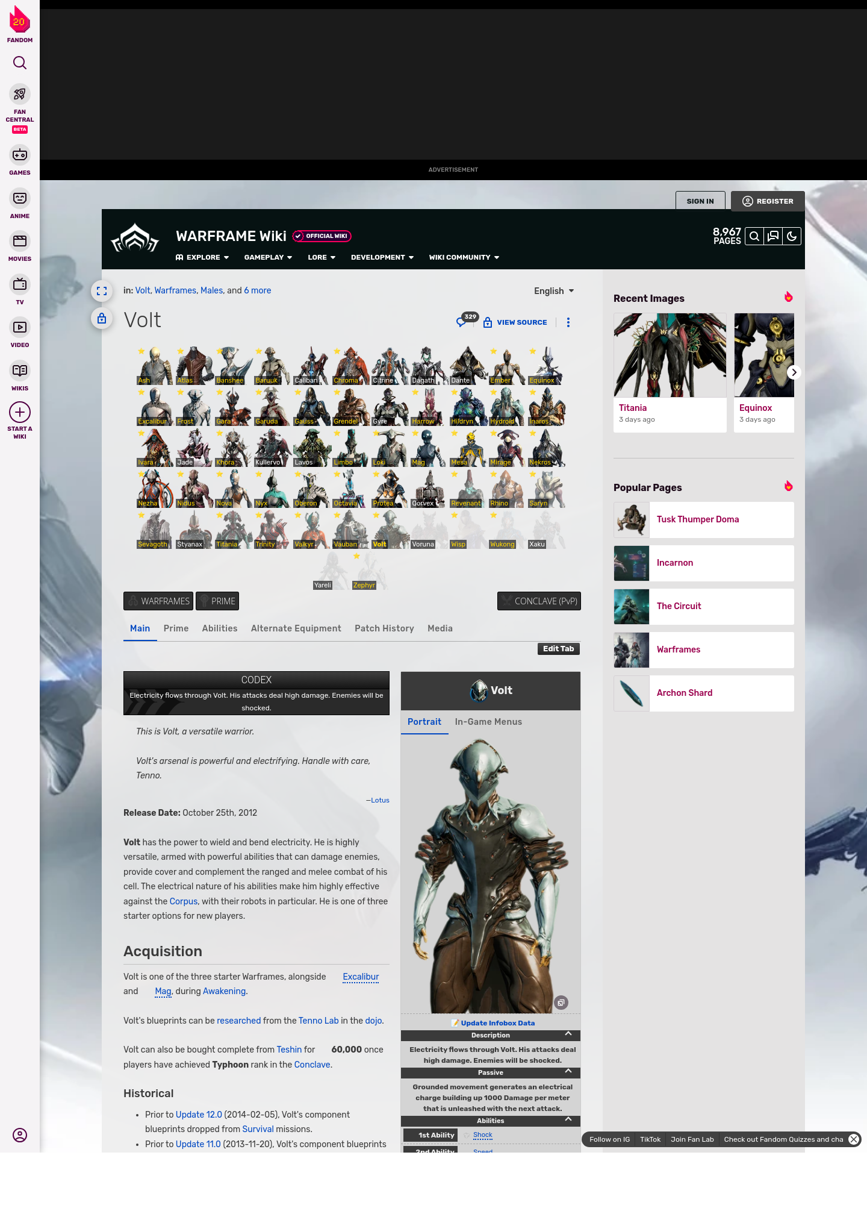Switch to the Media tab
This screenshot has height=1205, width=867.
(440, 628)
